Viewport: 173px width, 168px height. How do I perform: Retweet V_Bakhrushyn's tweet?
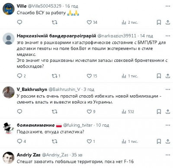(54, 112)
